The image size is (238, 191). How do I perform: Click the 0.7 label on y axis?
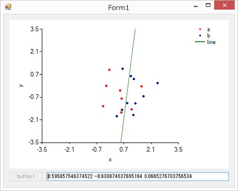click(x=34, y=74)
